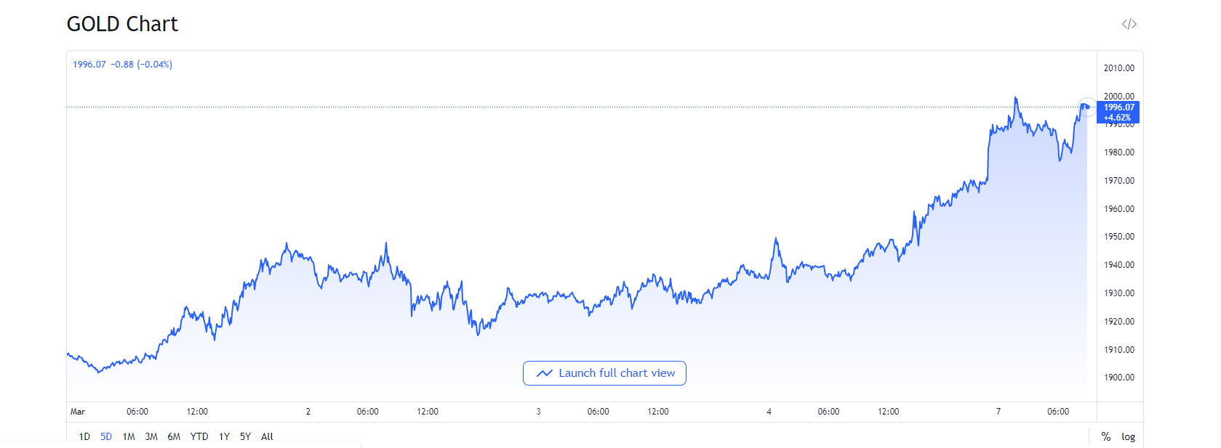
Task: Launch full chart view
Action: (x=604, y=373)
